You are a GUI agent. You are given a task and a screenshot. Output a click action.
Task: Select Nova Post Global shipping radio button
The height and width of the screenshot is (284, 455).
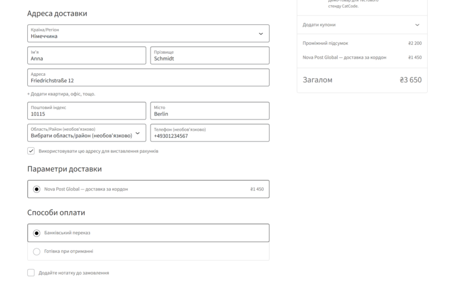tap(37, 189)
